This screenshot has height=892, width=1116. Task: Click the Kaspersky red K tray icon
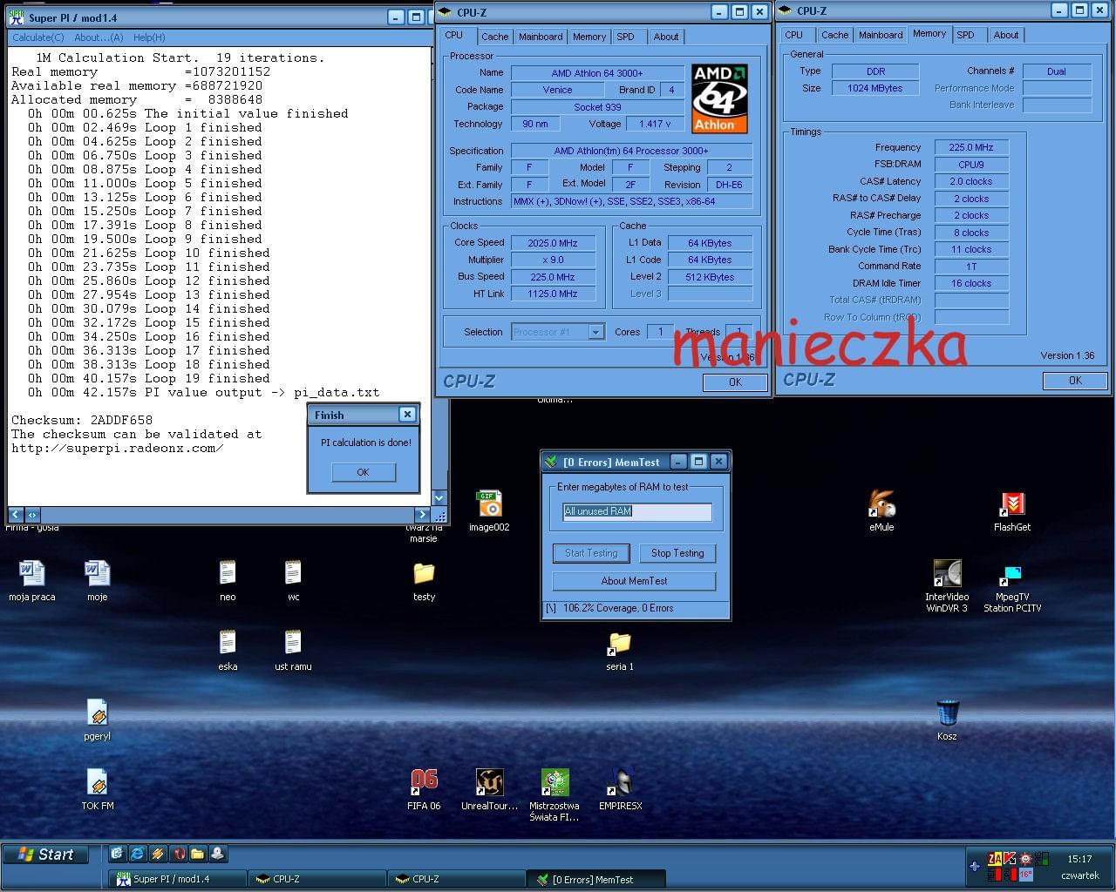tap(1010, 858)
